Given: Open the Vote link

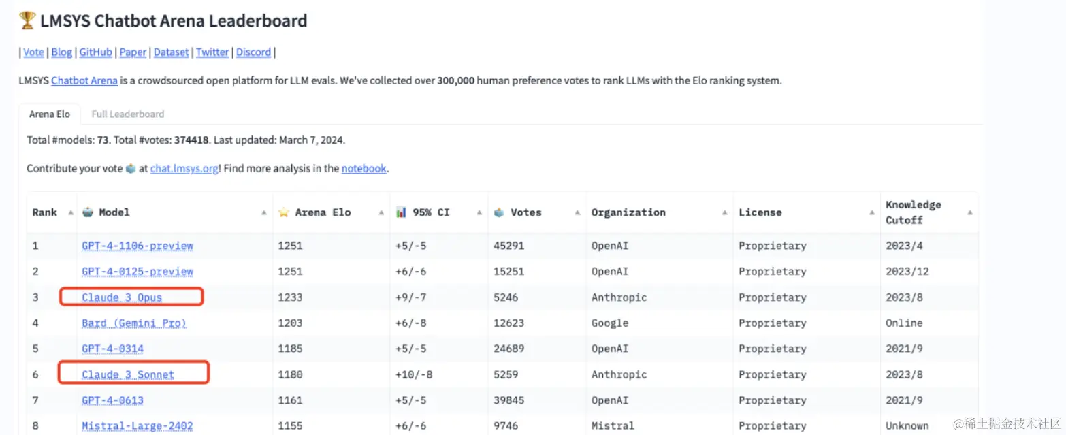Looking at the screenshot, I should (x=33, y=52).
